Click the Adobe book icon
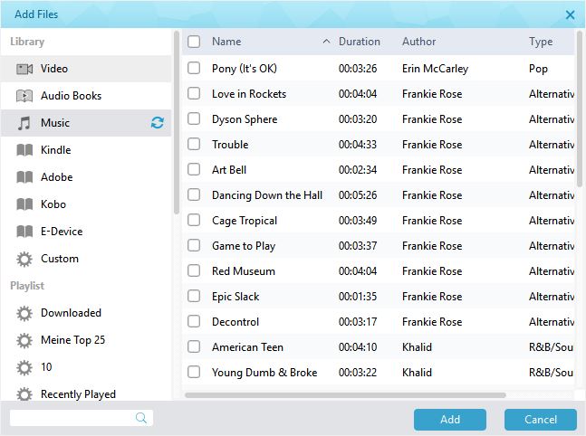The width and height of the screenshot is (586, 436). coord(24,177)
